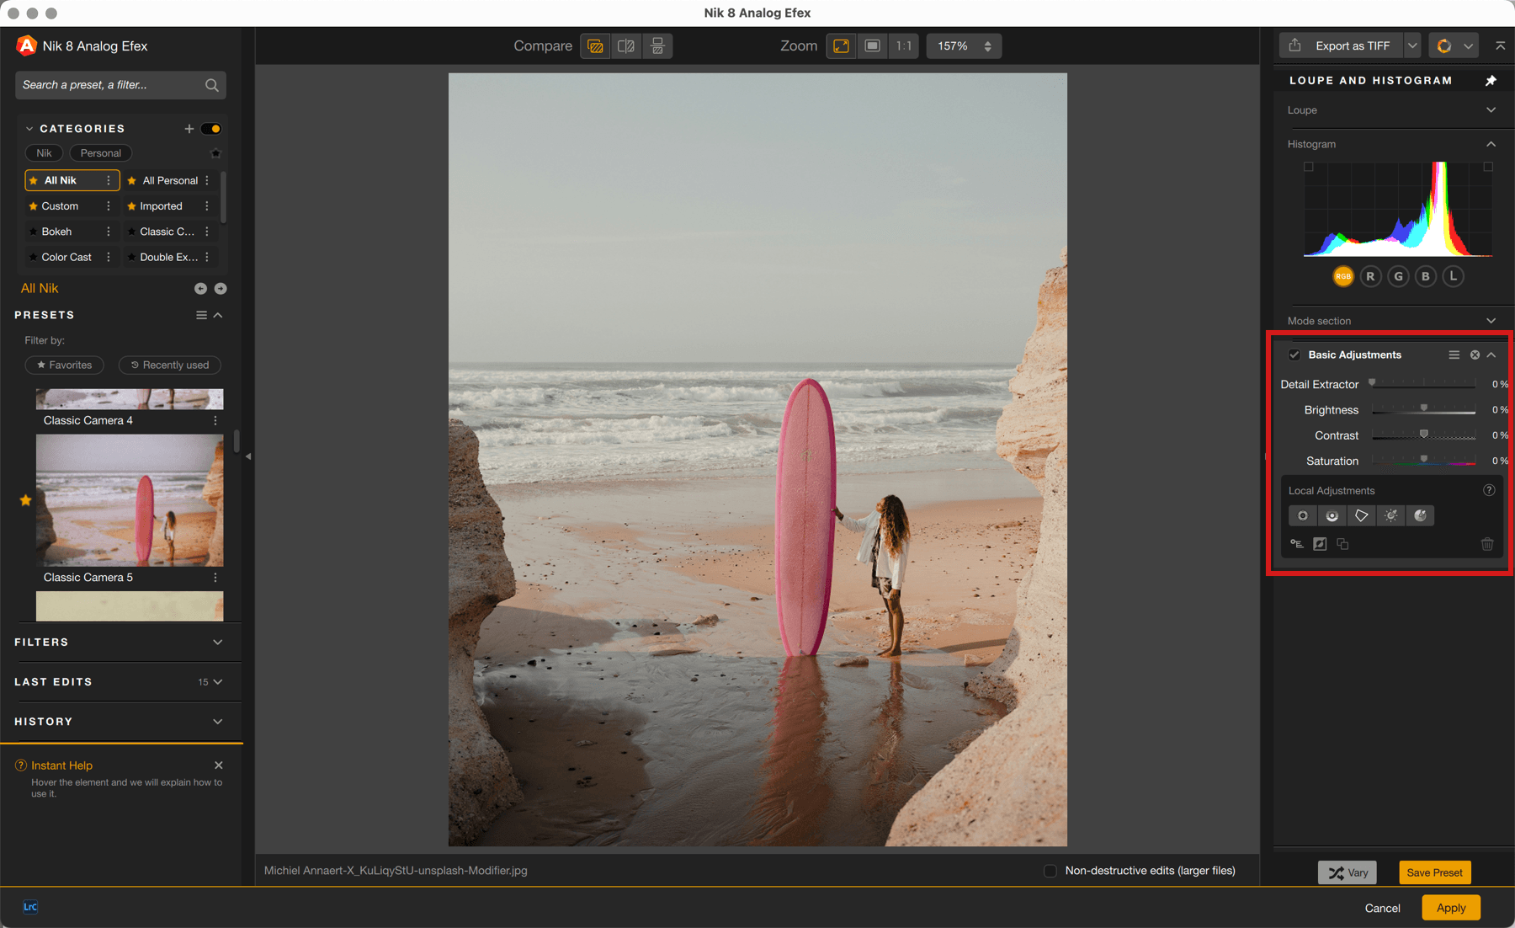
Task: Select the R histogram channel
Action: point(1370,276)
